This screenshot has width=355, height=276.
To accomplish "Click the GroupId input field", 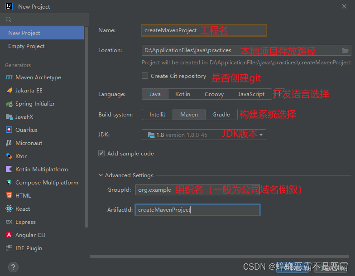I will [197, 189].
